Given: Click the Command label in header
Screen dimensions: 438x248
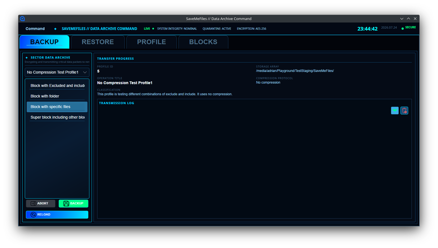Looking at the screenshot, I should [x=35, y=29].
